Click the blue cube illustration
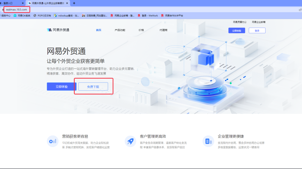This screenshot has width=302, height=169. pyautogui.click(x=205, y=57)
